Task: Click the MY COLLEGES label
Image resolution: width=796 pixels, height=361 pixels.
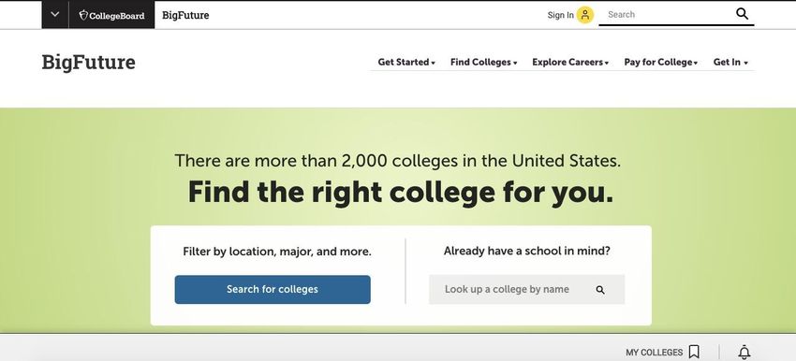Action: (x=654, y=353)
